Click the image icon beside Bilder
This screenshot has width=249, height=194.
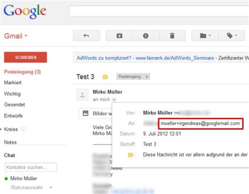86,113
